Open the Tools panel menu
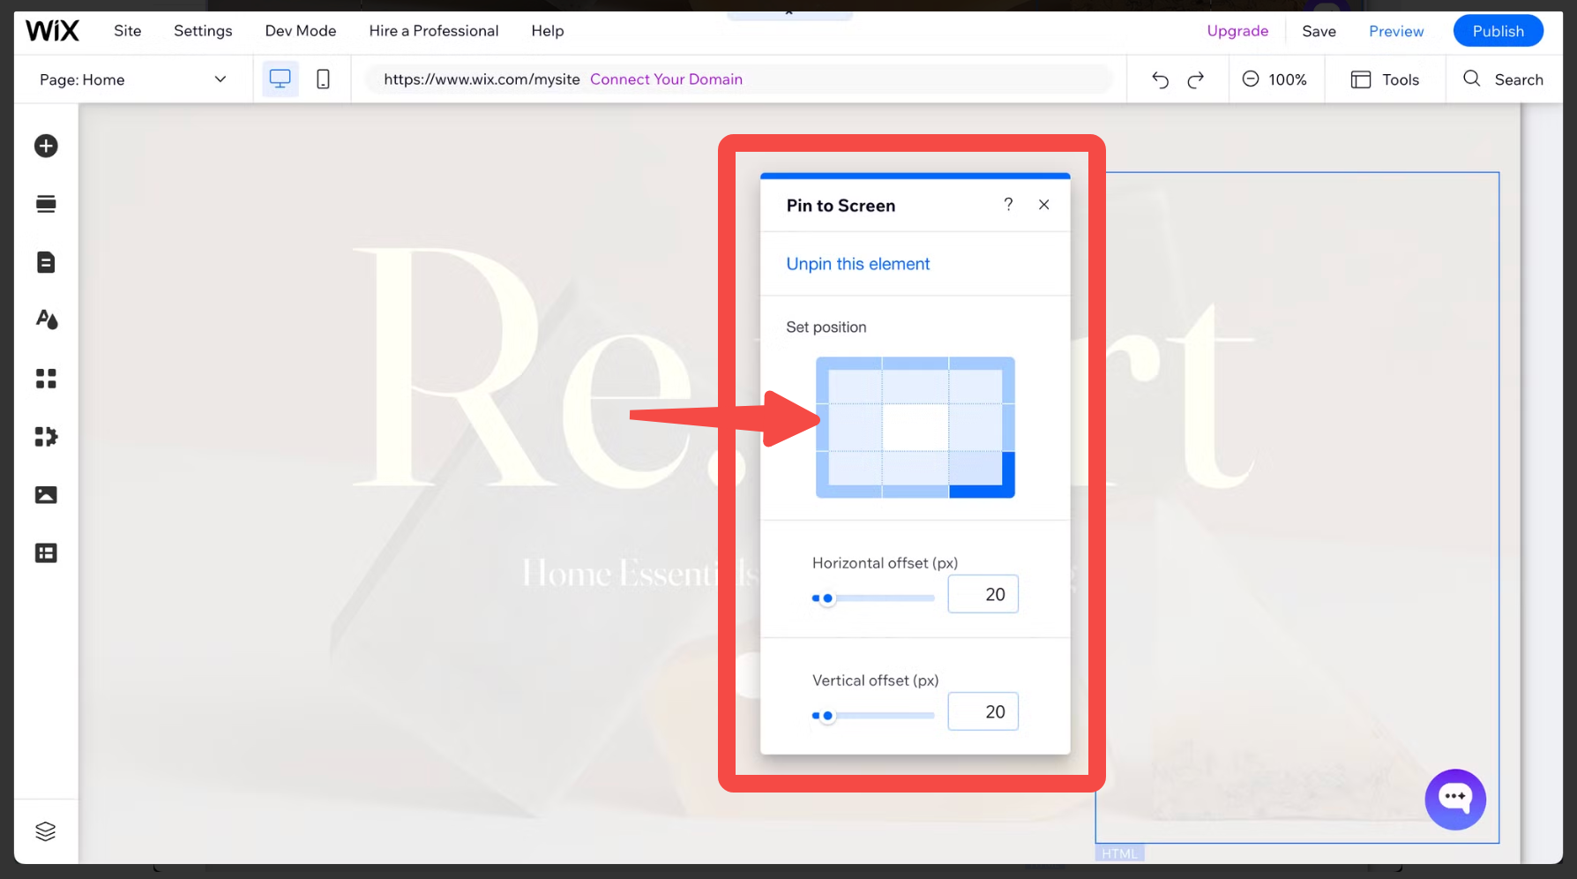 (1385, 79)
